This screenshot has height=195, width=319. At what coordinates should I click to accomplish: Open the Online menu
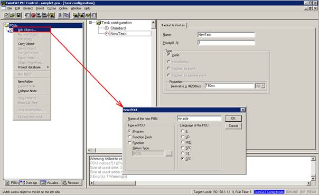(63, 8)
